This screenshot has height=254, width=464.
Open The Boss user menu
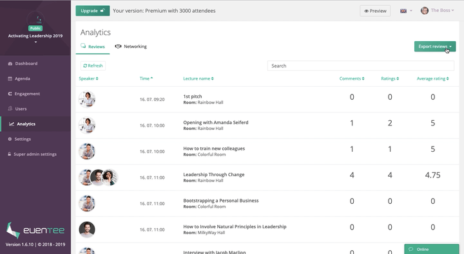point(442,10)
